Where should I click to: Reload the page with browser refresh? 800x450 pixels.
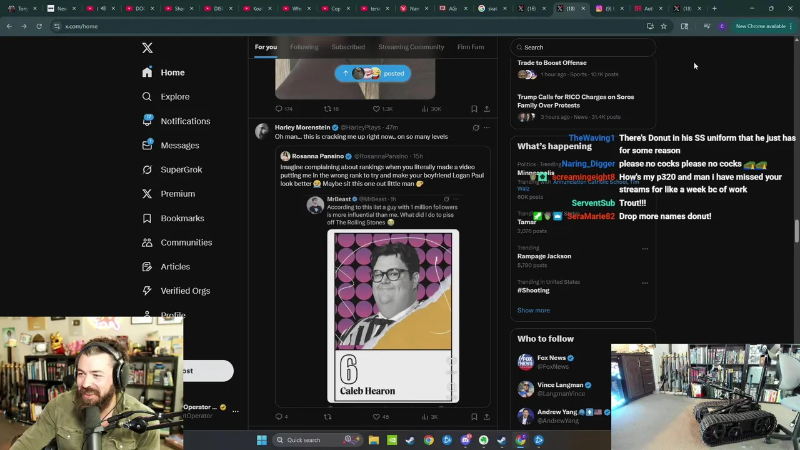click(x=39, y=26)
